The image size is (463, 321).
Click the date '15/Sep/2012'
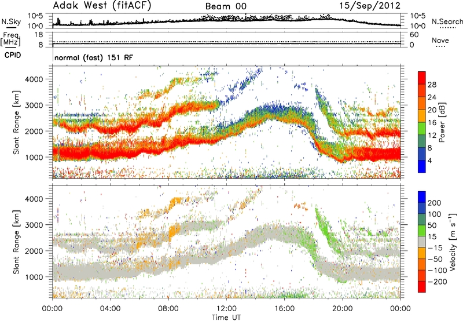(370, 6)
